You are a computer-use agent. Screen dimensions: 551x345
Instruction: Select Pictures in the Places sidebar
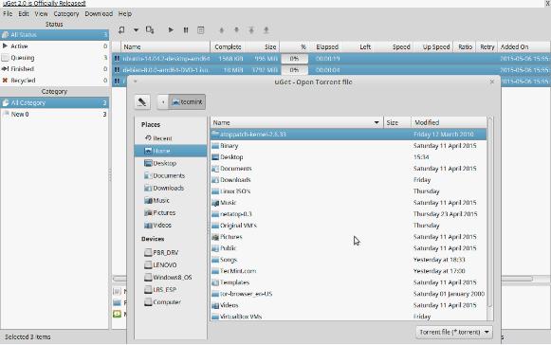pyautogui.click(x=171, y=212)
